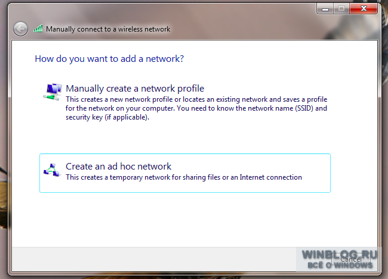This screenshot has height=279, width=388.
Task: Click the 'Manually connect to a wireless network' title text
Action: [x=108, y=29]
